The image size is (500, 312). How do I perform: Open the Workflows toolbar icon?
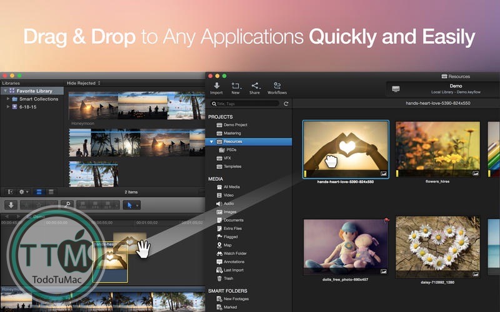(x=277, y=85)
